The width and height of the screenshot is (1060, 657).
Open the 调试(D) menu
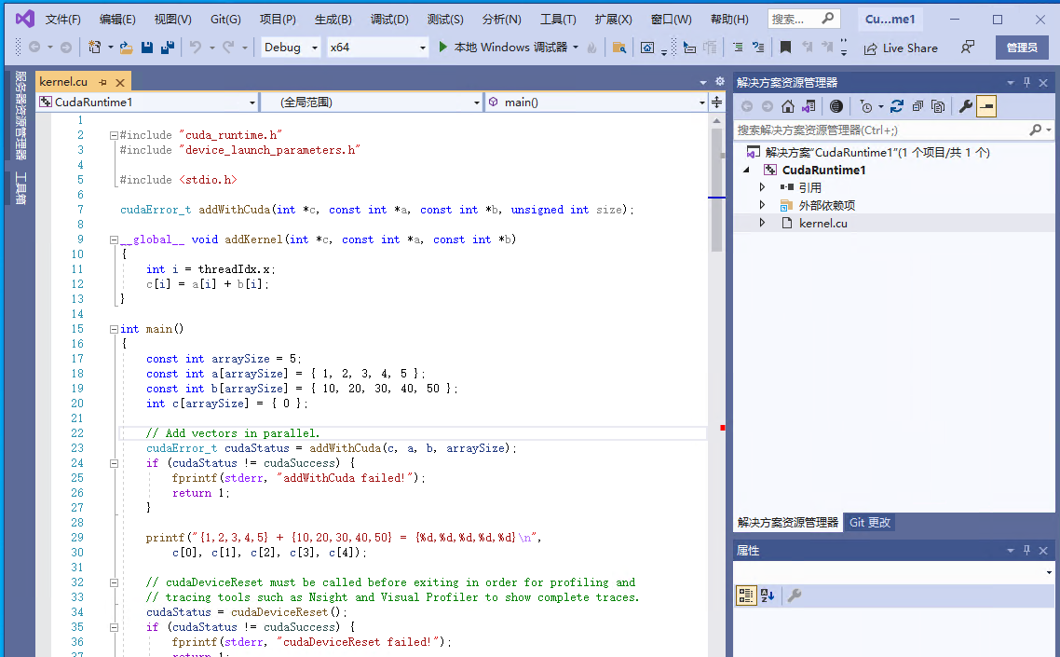tap(389, 20)
